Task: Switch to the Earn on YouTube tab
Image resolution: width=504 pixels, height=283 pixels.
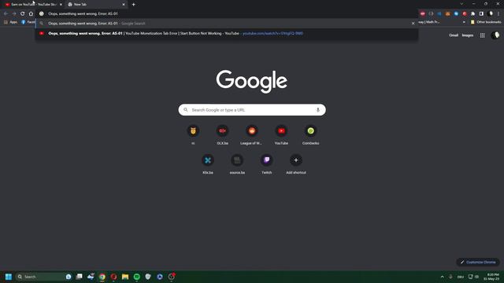Action: [x=33, y=5]
